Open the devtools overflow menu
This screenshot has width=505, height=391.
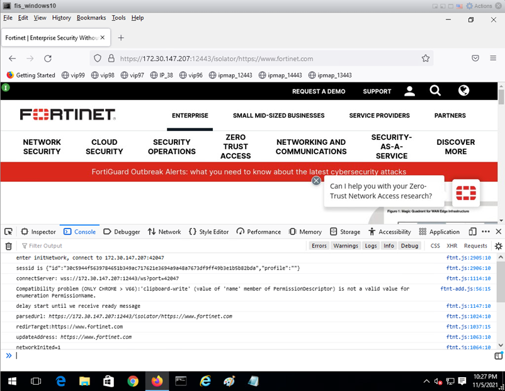click(x=486, y=231)
